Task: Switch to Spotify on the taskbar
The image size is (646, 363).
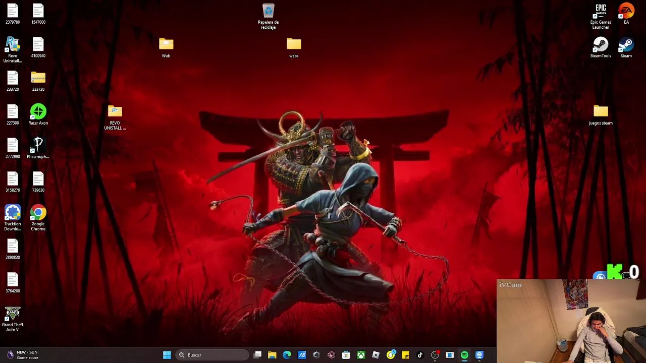Action: 464,355
